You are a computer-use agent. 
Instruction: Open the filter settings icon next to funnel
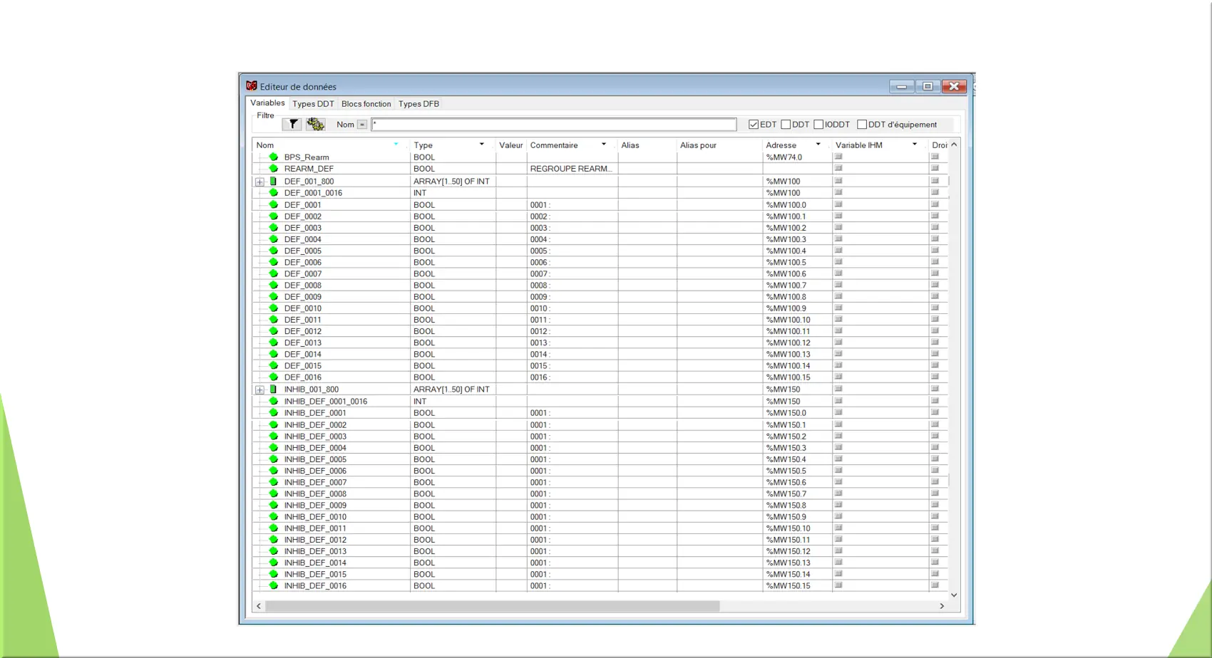pos(315,124)
